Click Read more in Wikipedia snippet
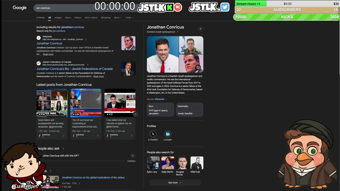The image size is (340, 191). 48,54
